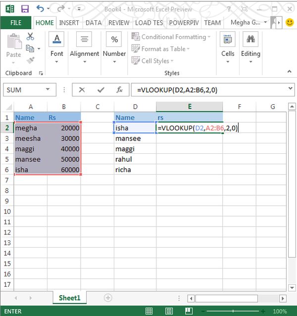
Task: Click the Undo arrow icon
Action: [40, 9]
